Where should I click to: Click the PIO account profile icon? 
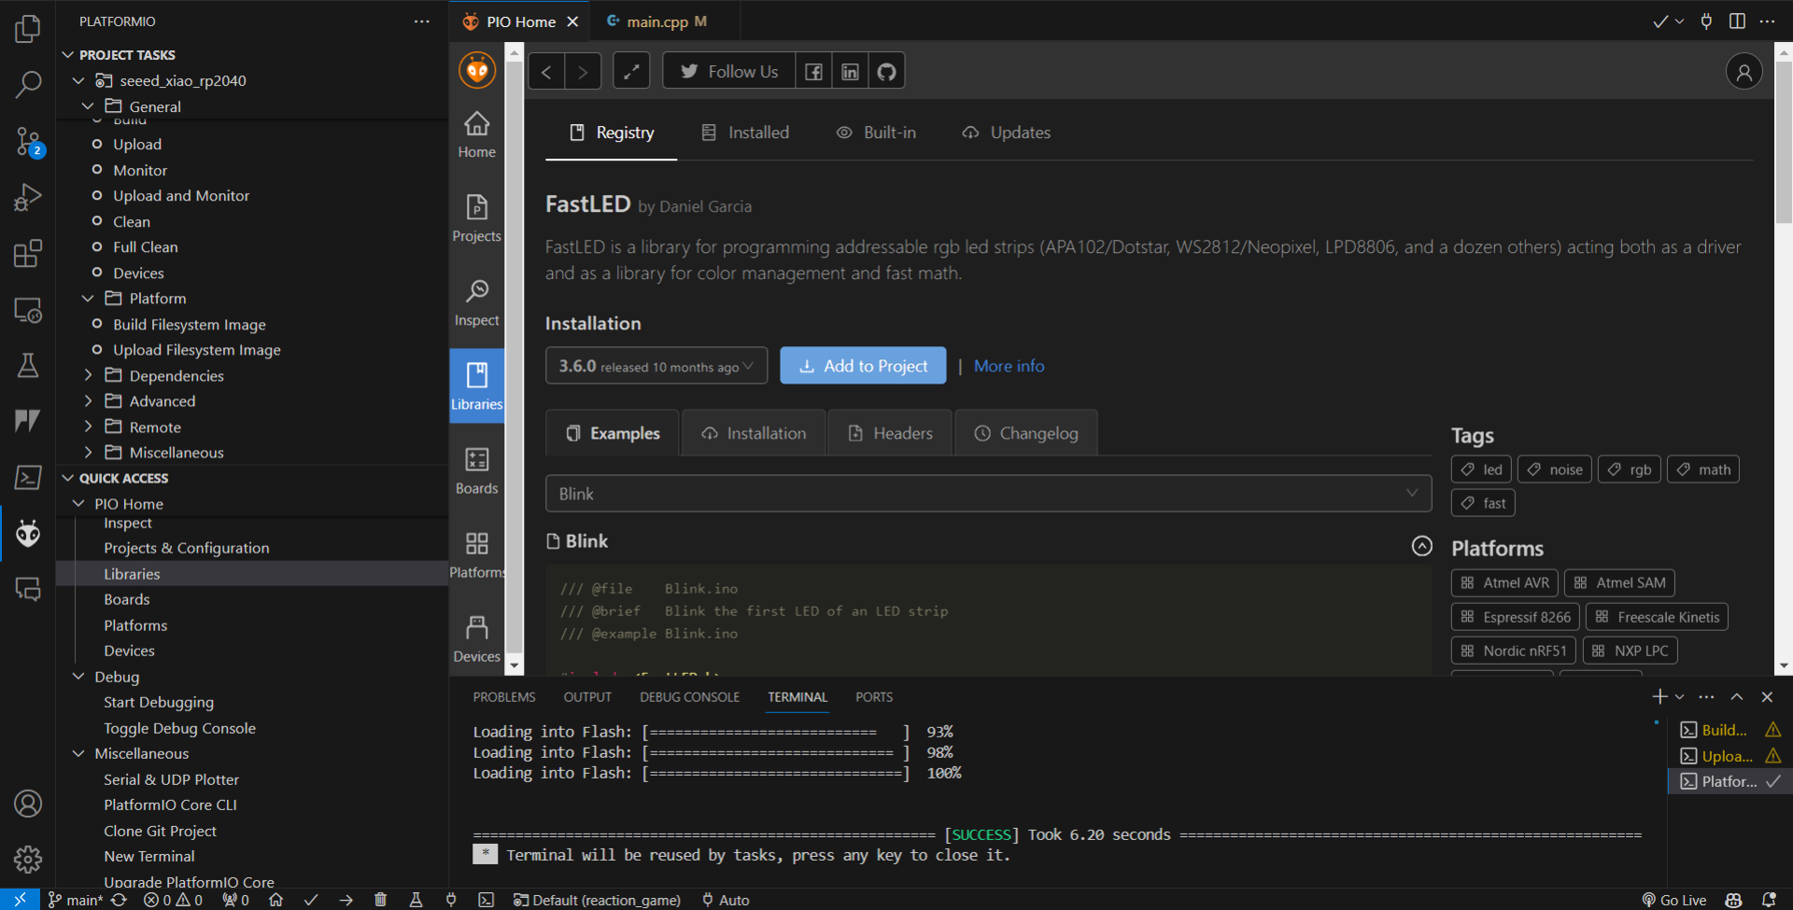coord(1743,72)
